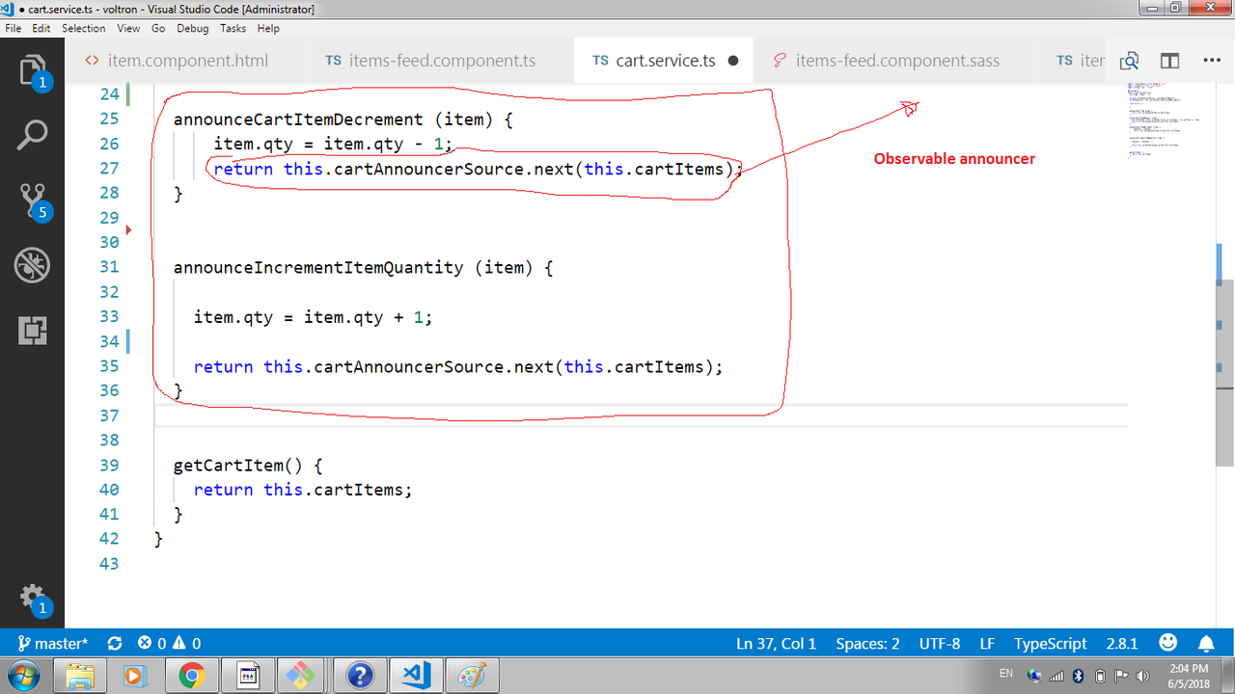Open Source Control view with 5 changes

[x=32, y=200]
